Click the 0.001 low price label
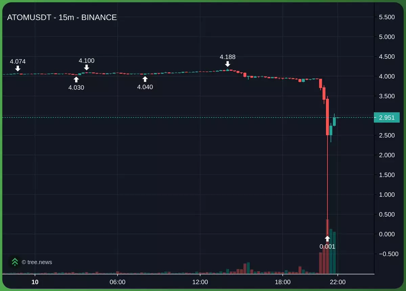This screenshot has width=406, height=291. [327, 246]
